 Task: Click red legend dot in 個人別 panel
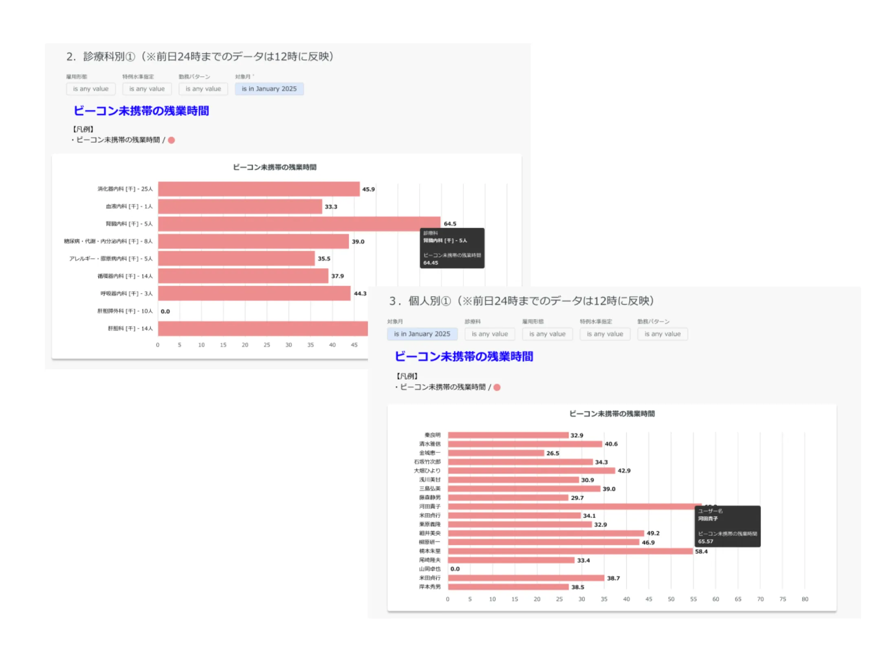click(x=497, y=387)
